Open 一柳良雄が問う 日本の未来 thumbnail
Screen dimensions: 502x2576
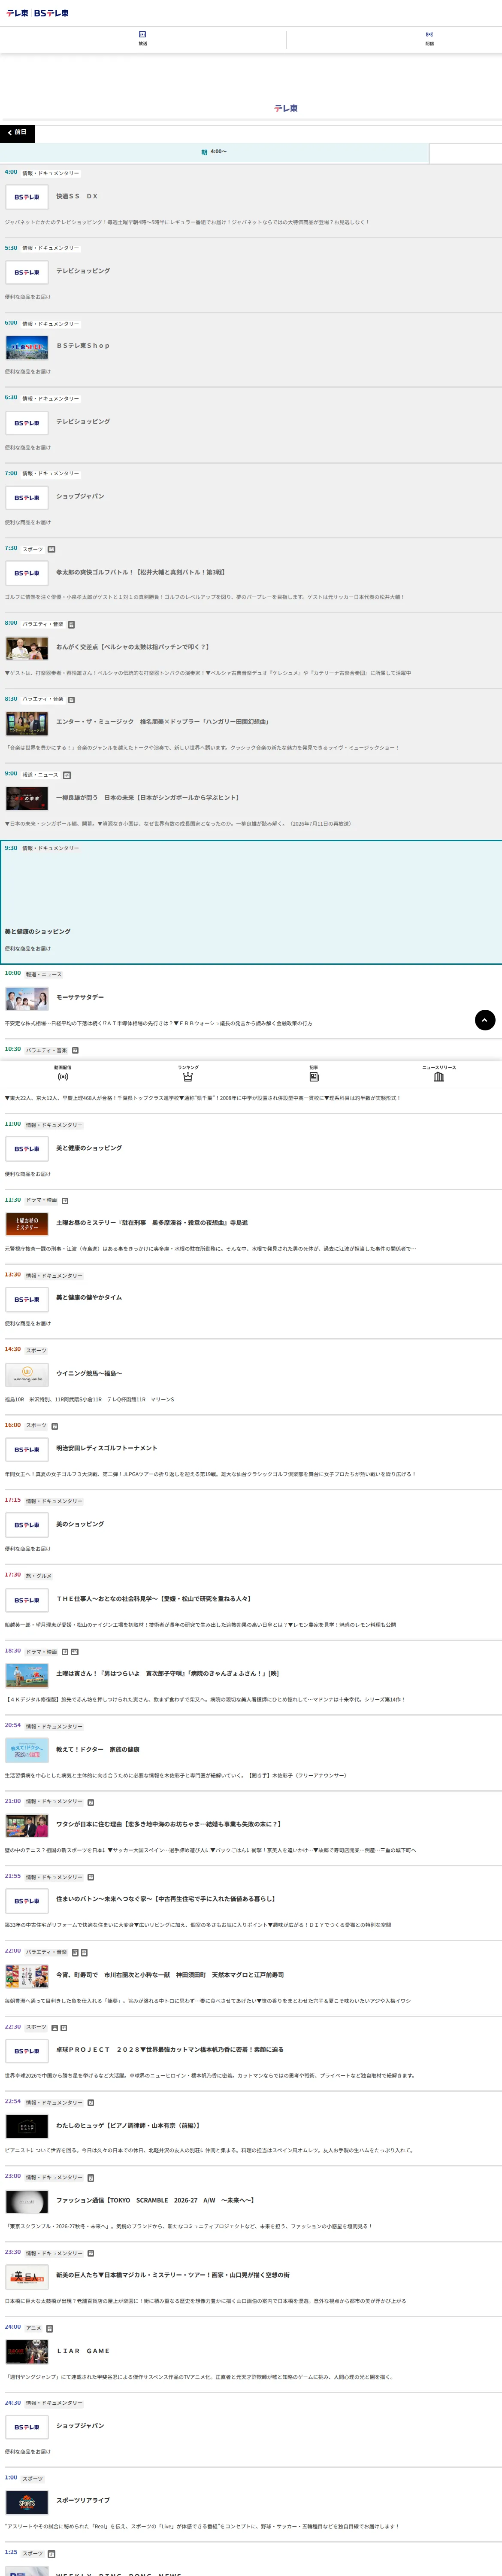[27, 798]
